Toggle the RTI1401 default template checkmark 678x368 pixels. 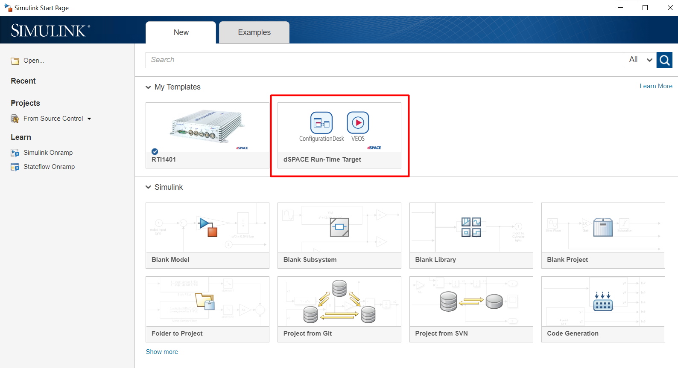[155, 151]
